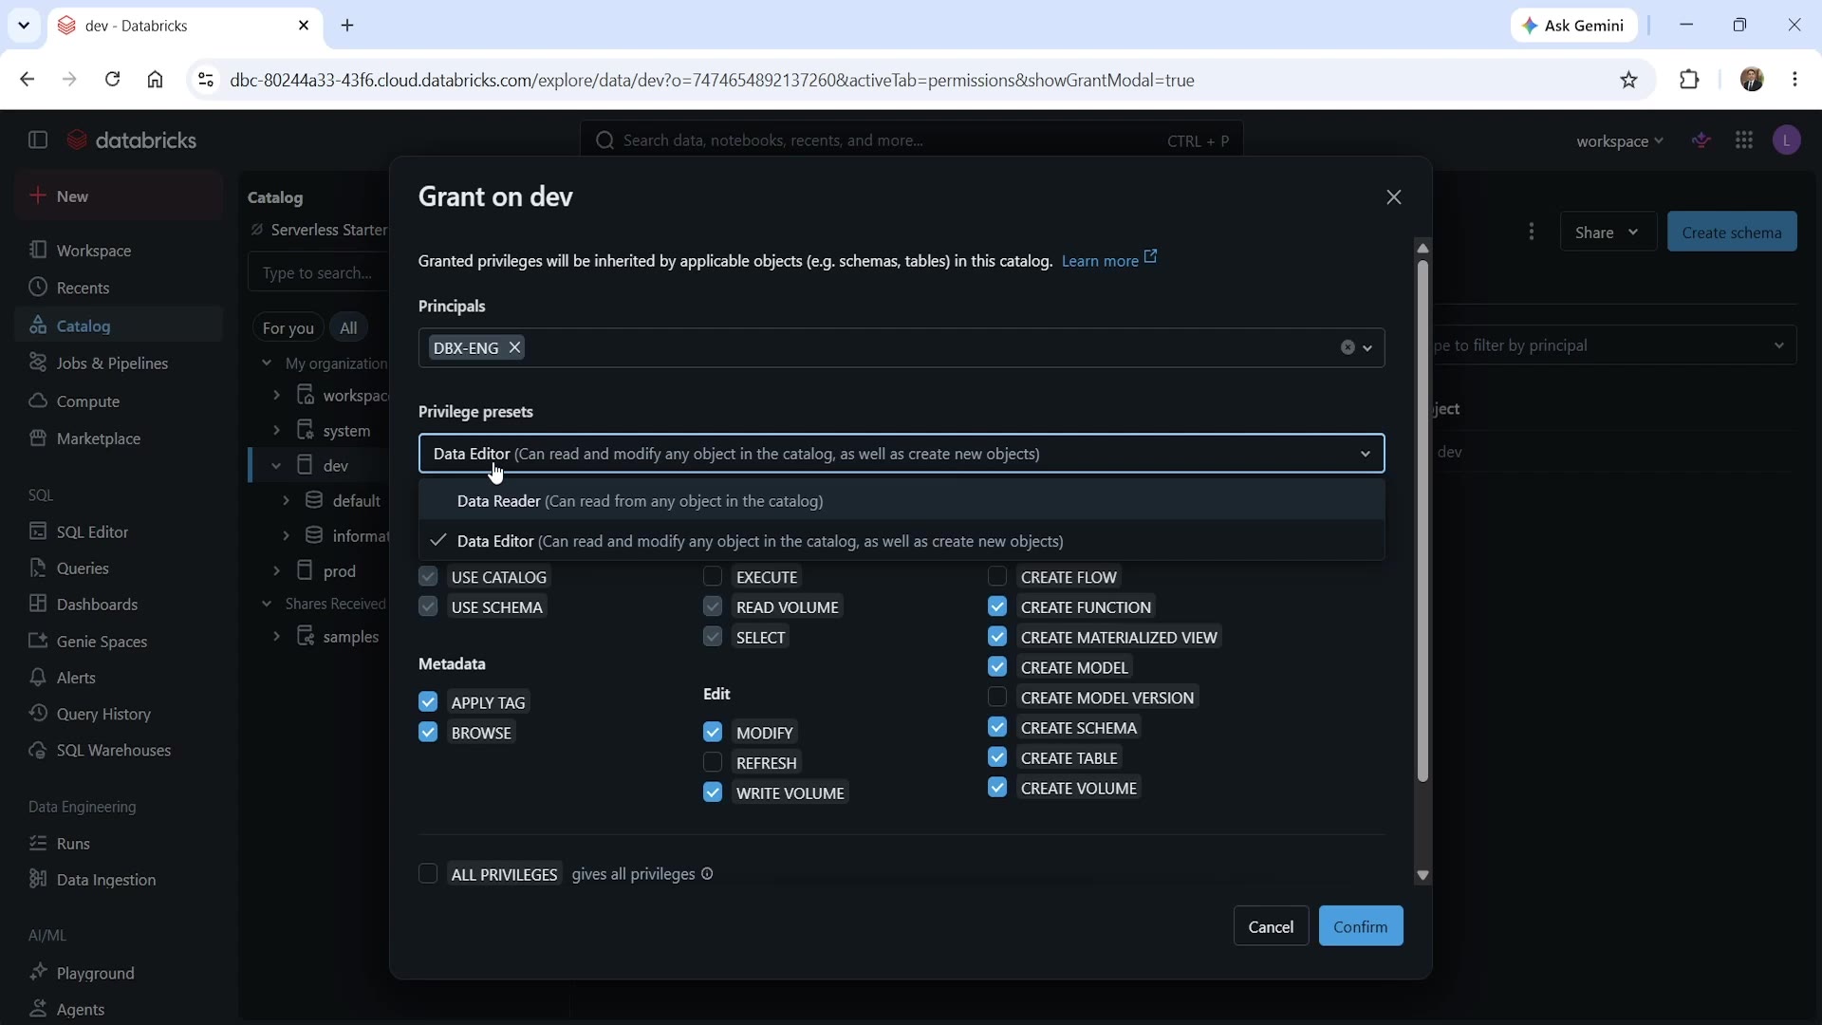1822x1025 pixels.
Task: Open the Data Ingestion icon in sidebar
Action: 38,879
